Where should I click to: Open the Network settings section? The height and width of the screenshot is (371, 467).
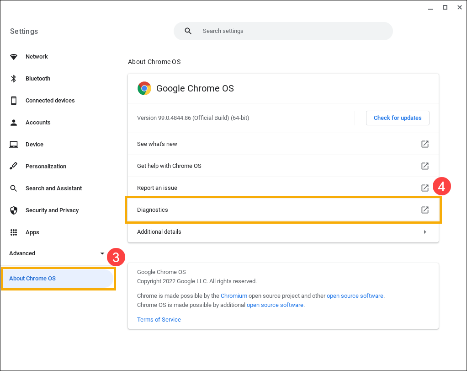pyautogui.click(x=37, y=57)
